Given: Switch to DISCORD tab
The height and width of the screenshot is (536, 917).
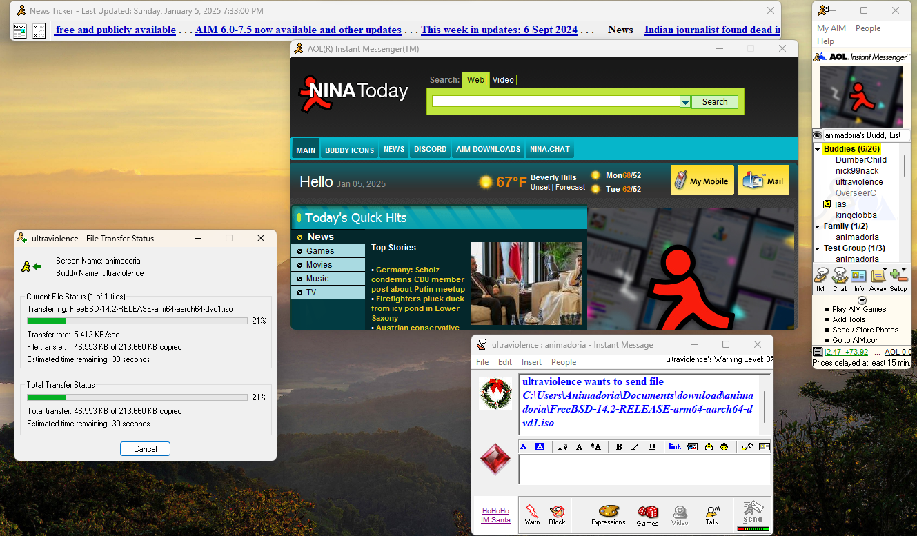Looking at the screenshot, I should point(431,149).
